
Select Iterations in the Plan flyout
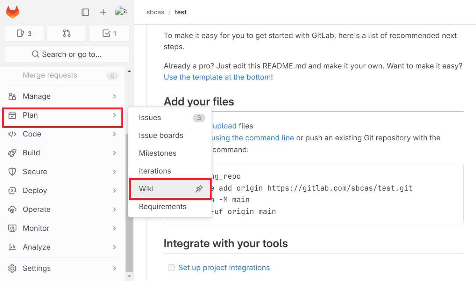(x=170, y=171)
